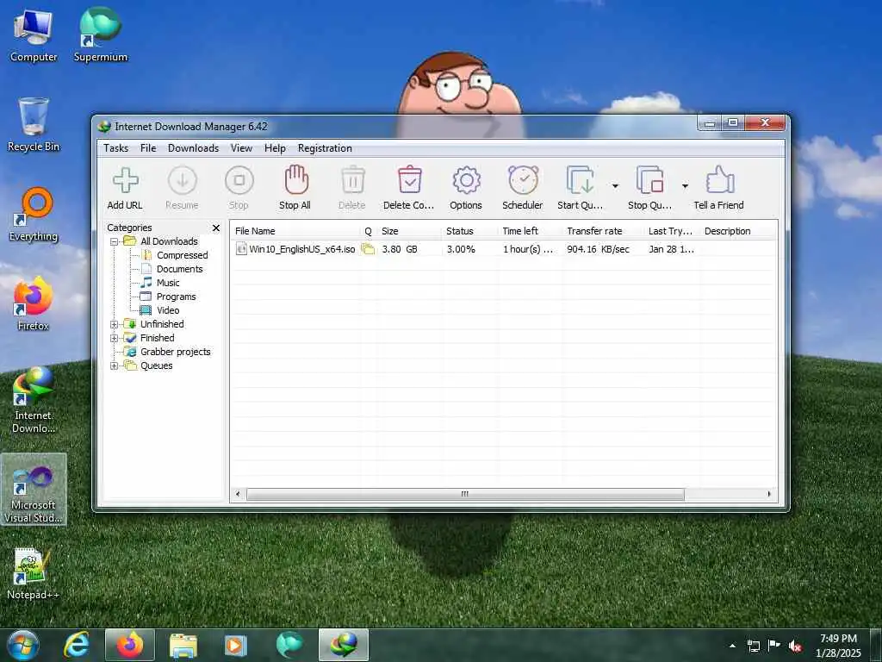Open the File menu
This screenshot has width=882, height=662.
coord(148,148)
